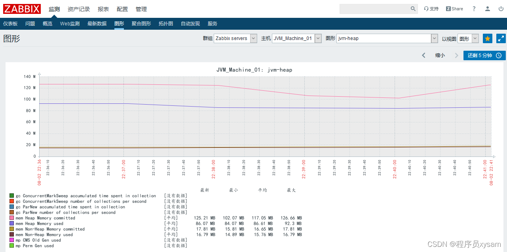Open the Monitoring (监测) menu

click(54, 9)
